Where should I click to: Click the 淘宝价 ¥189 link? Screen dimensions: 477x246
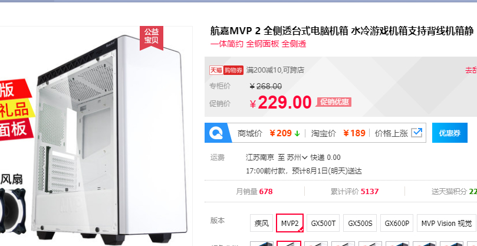pyautogui.click(x=338, y=133)
